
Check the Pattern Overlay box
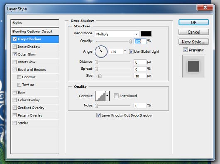(15, 115)
